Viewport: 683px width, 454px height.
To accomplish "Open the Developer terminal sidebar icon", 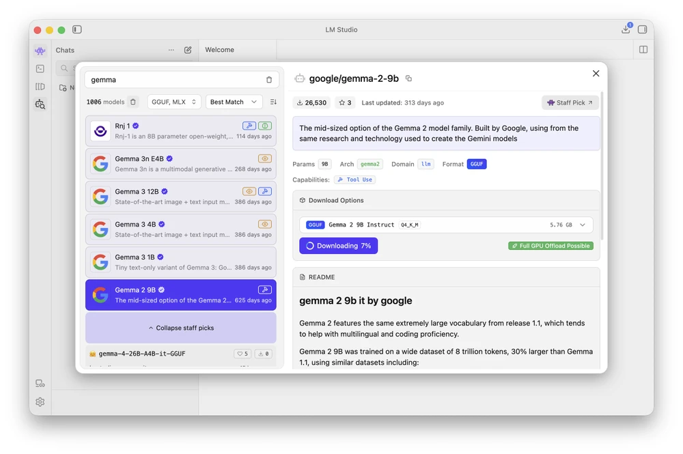I will point(40,68).
